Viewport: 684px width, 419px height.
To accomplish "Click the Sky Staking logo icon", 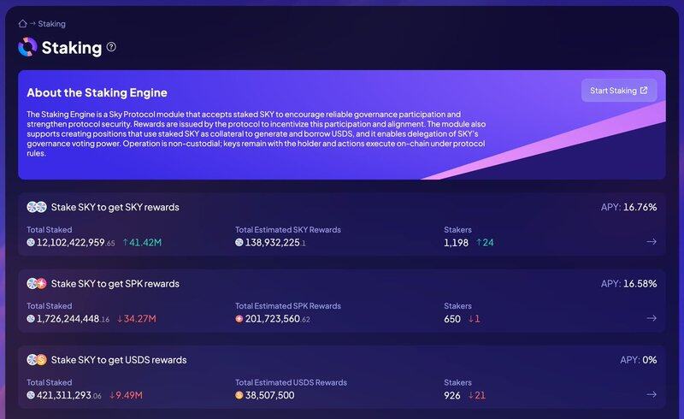I will (27, 47).
